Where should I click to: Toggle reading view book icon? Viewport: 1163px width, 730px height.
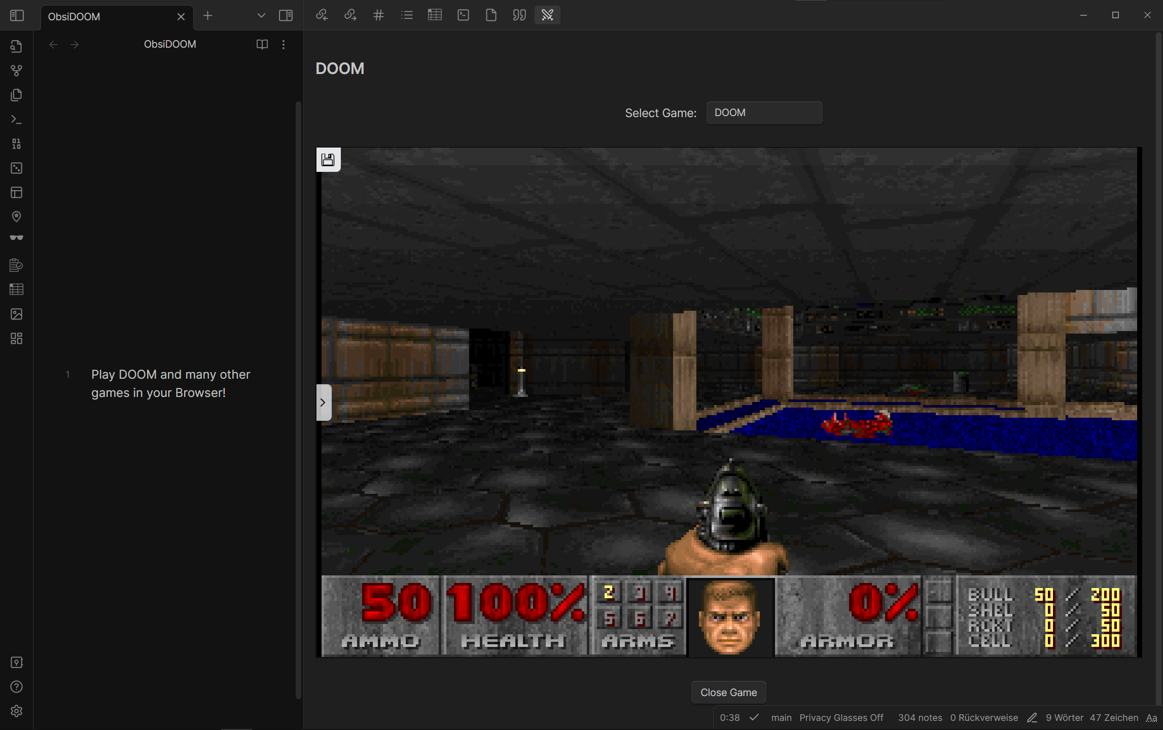[262, 45]
